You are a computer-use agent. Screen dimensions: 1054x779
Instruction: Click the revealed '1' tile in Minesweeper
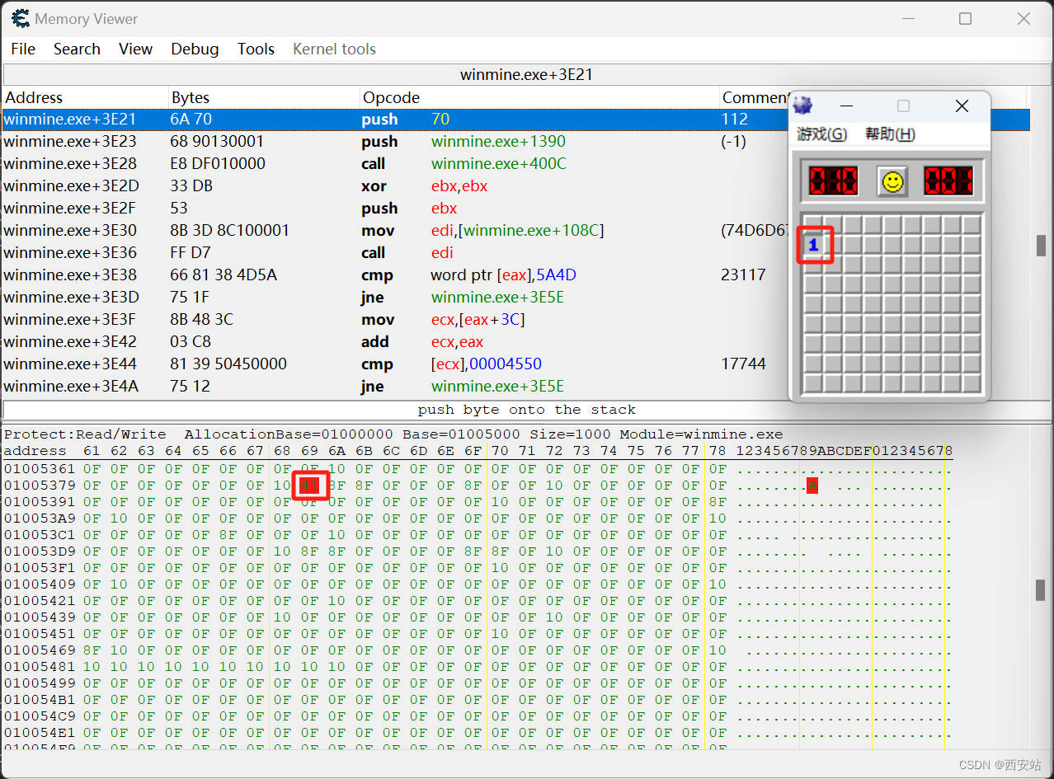(814, 245)
